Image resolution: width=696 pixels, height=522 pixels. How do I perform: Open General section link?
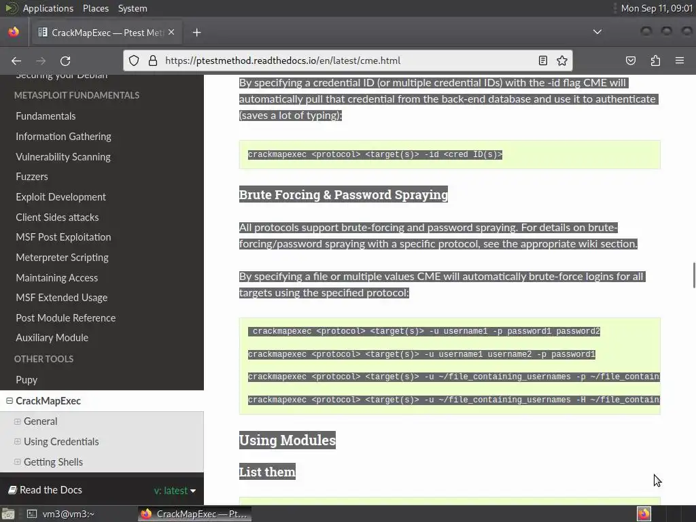tap(40, 421)
